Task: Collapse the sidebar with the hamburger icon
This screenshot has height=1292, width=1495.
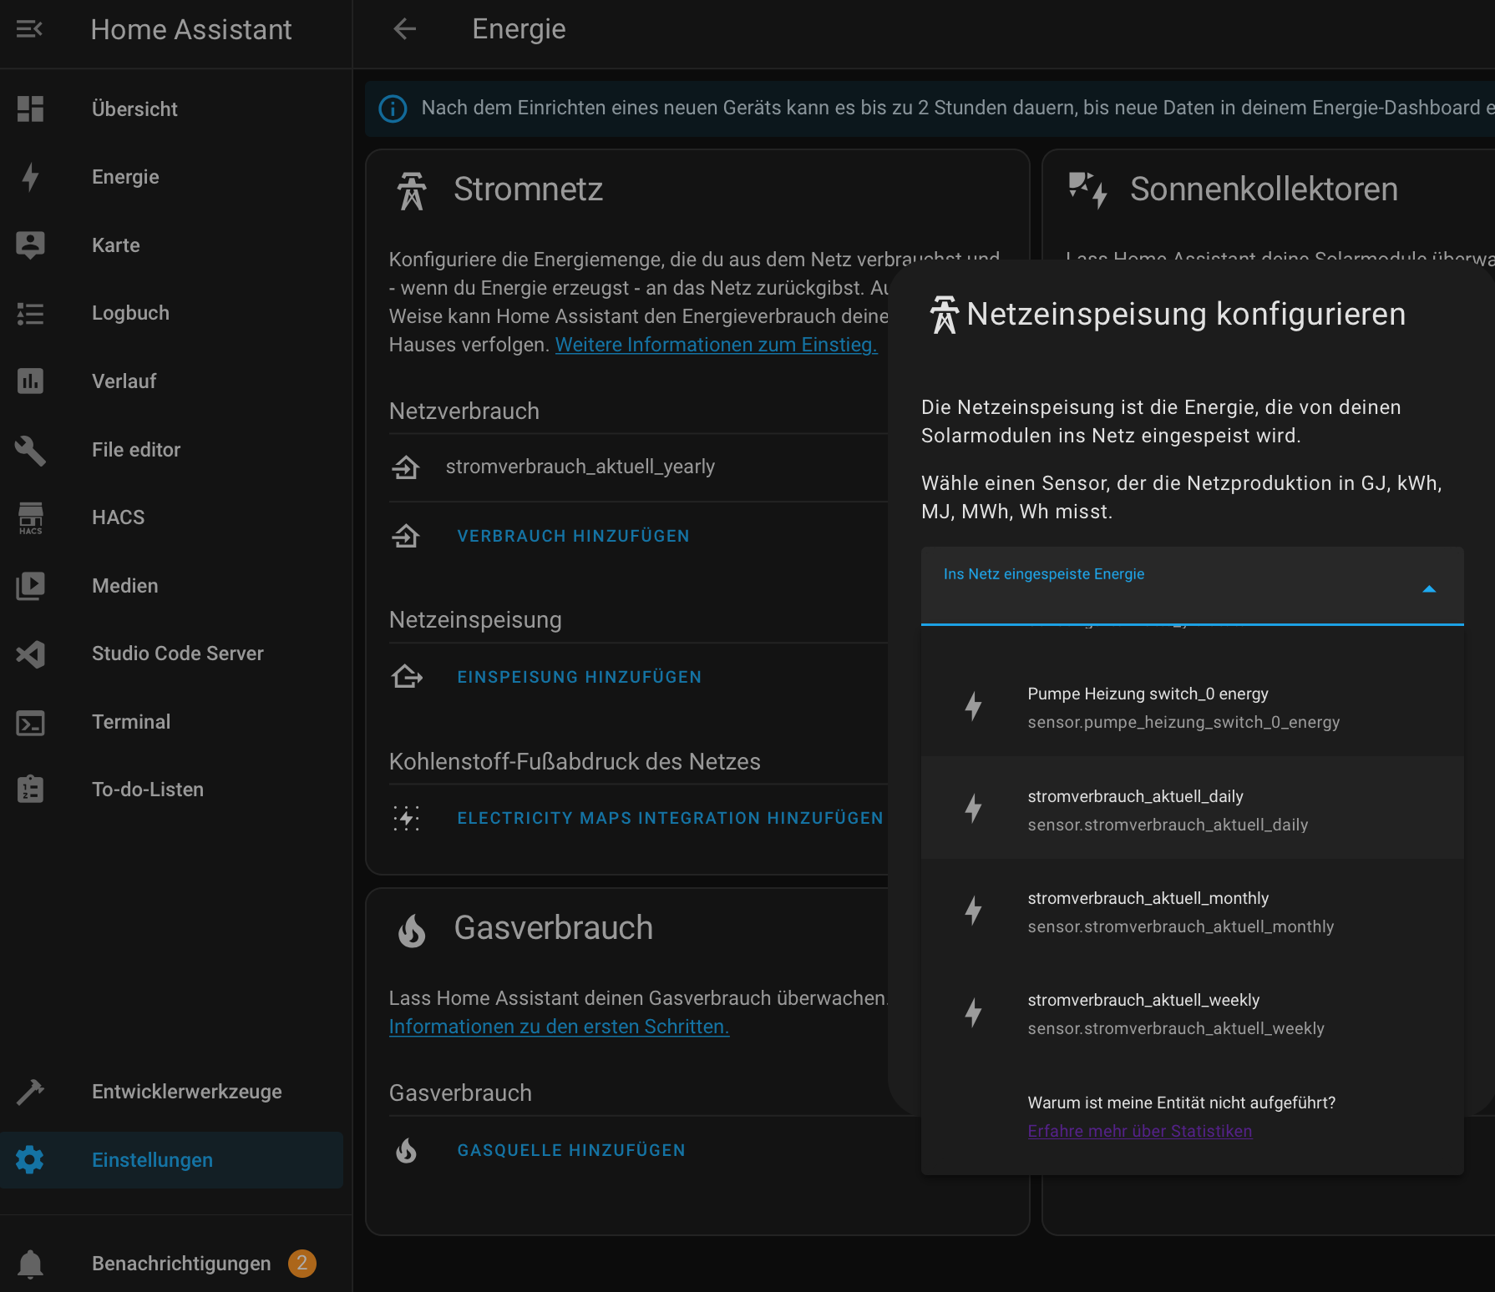Action: [x=29, y=30]
